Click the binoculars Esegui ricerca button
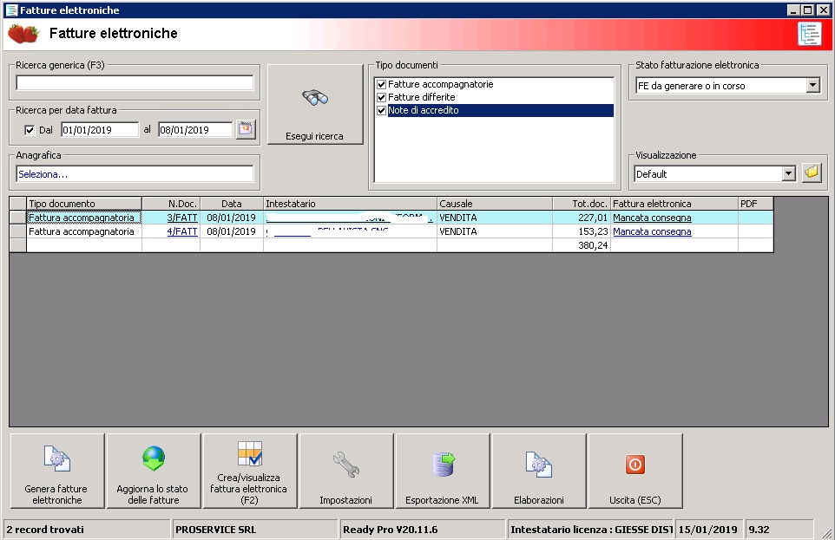This screenshot has height=540, width=835. (x=315, y=104)
